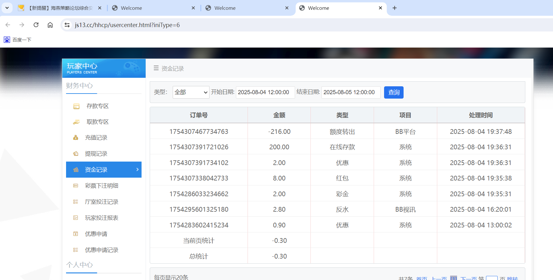This screenshot has width=553, height=280.
Task: Click the 取款专区 withdrawal icon
Action: click(76, 122)
